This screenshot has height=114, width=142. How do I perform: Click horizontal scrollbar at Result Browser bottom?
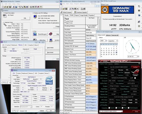(x=62, y=110)
